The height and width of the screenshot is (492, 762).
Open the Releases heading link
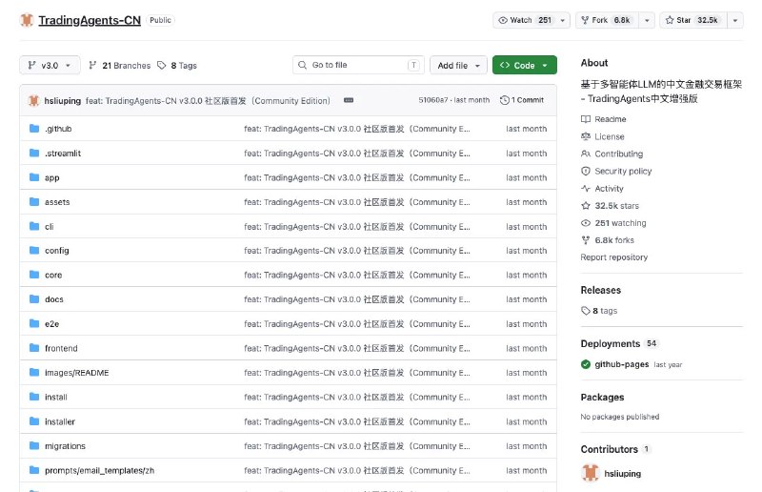click(601, 290)
